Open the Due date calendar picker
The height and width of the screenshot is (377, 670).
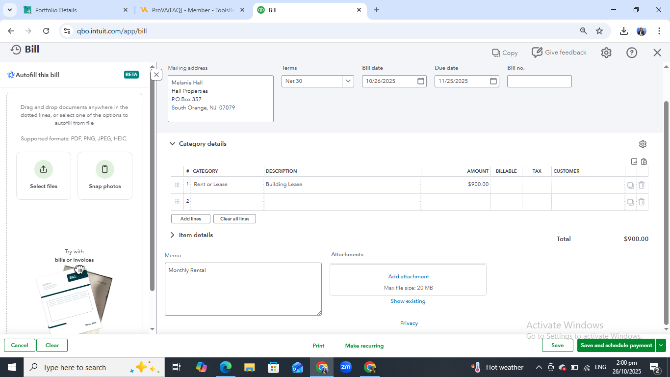coord(493,81)
